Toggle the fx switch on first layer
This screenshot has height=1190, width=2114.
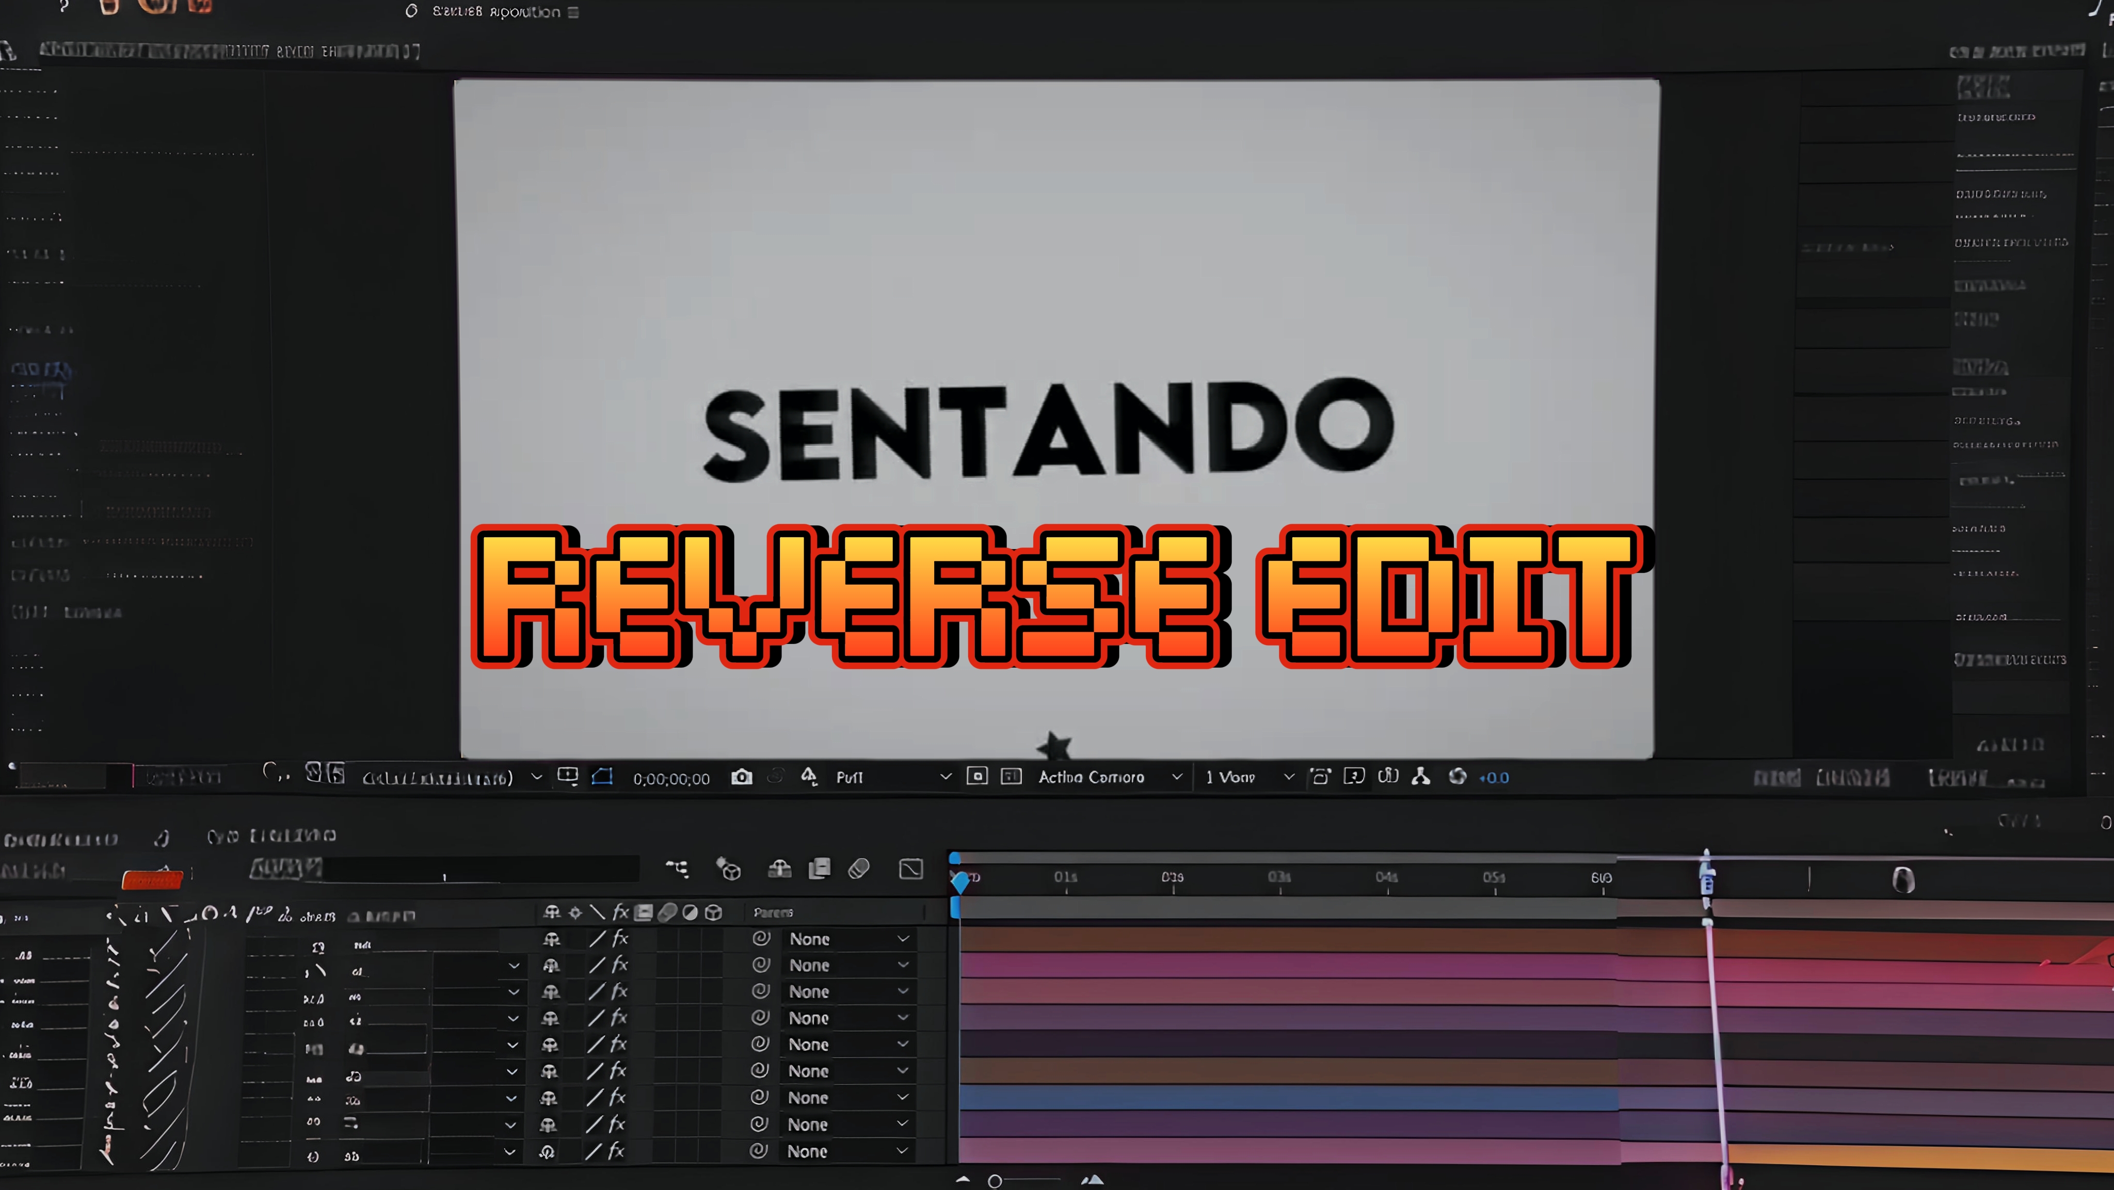[620, 939]
